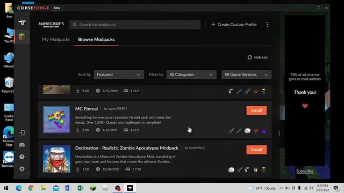The width and height of the screenshot is (344, 193).
Task: Open Word from the taskbar
Action: pos(68,188)
